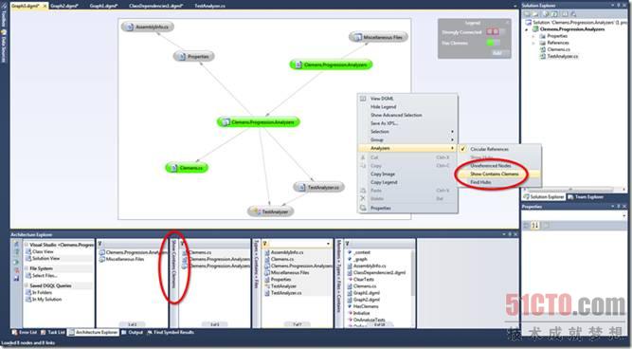Screen dimensions: 632x349
Task: Select the green Clemens.cs node
Action: coord(187,168)
